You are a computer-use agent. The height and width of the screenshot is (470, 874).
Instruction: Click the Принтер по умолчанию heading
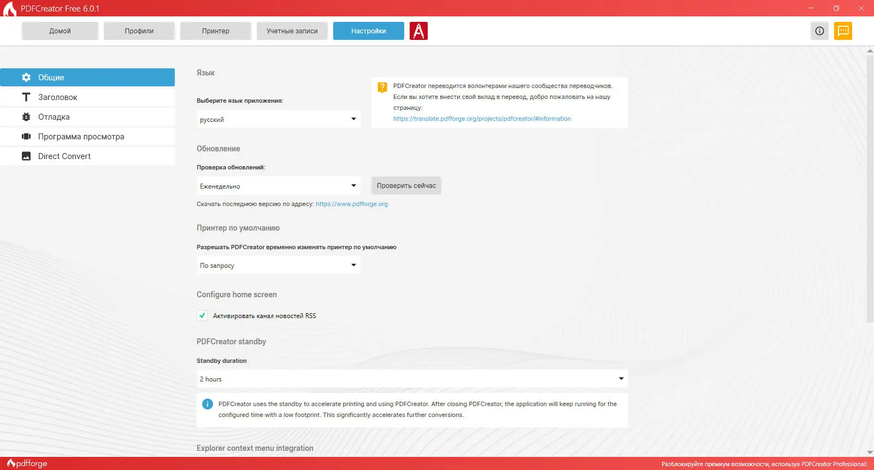[238, 228]
